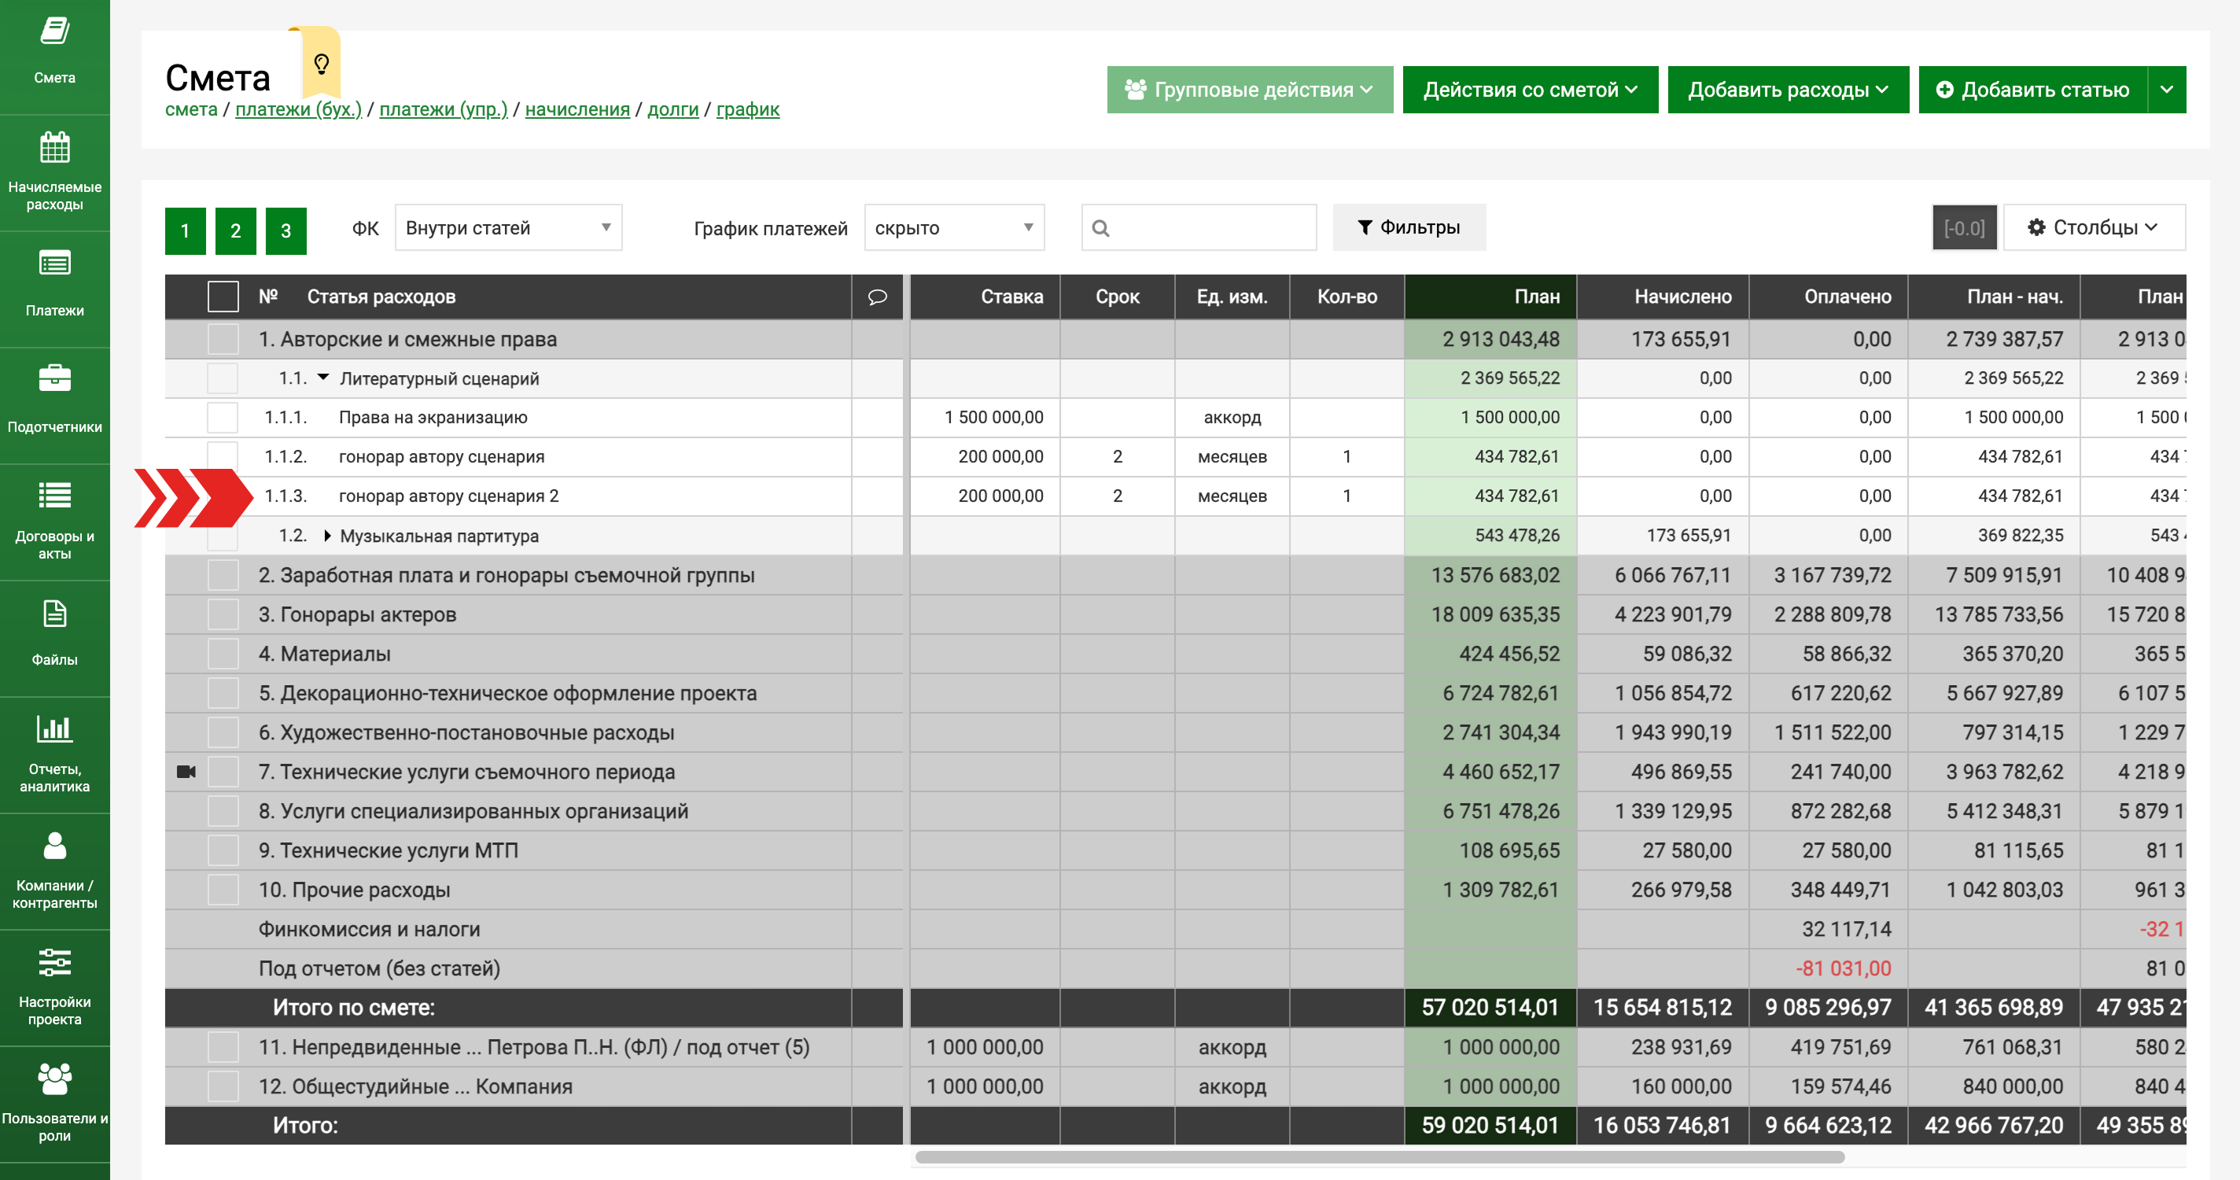Check the box for Прочие расходы row
This screenshot has width=2240, height=1180.
[223, 890]
